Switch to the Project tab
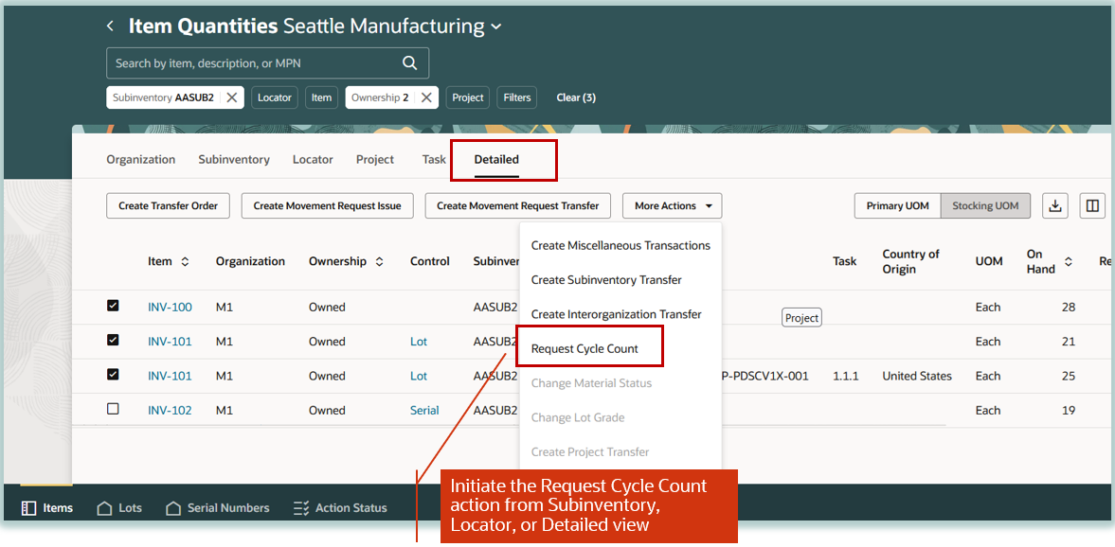Image resolution: width=1115 pixels, height=547 pixels. point(375,160)
